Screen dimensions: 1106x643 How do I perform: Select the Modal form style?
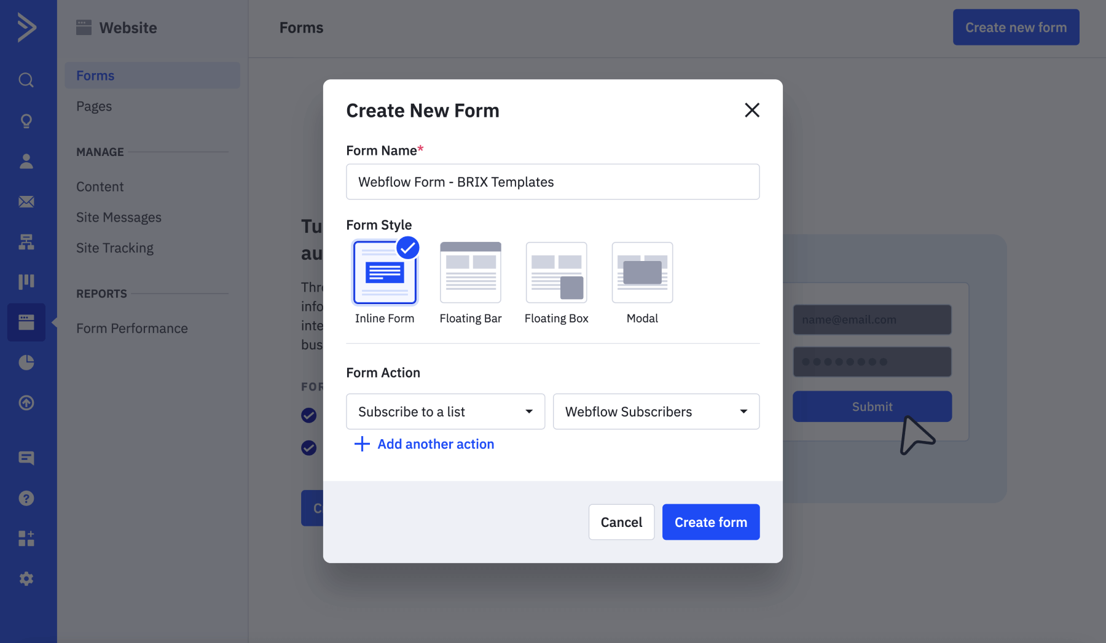click(643, 273)
